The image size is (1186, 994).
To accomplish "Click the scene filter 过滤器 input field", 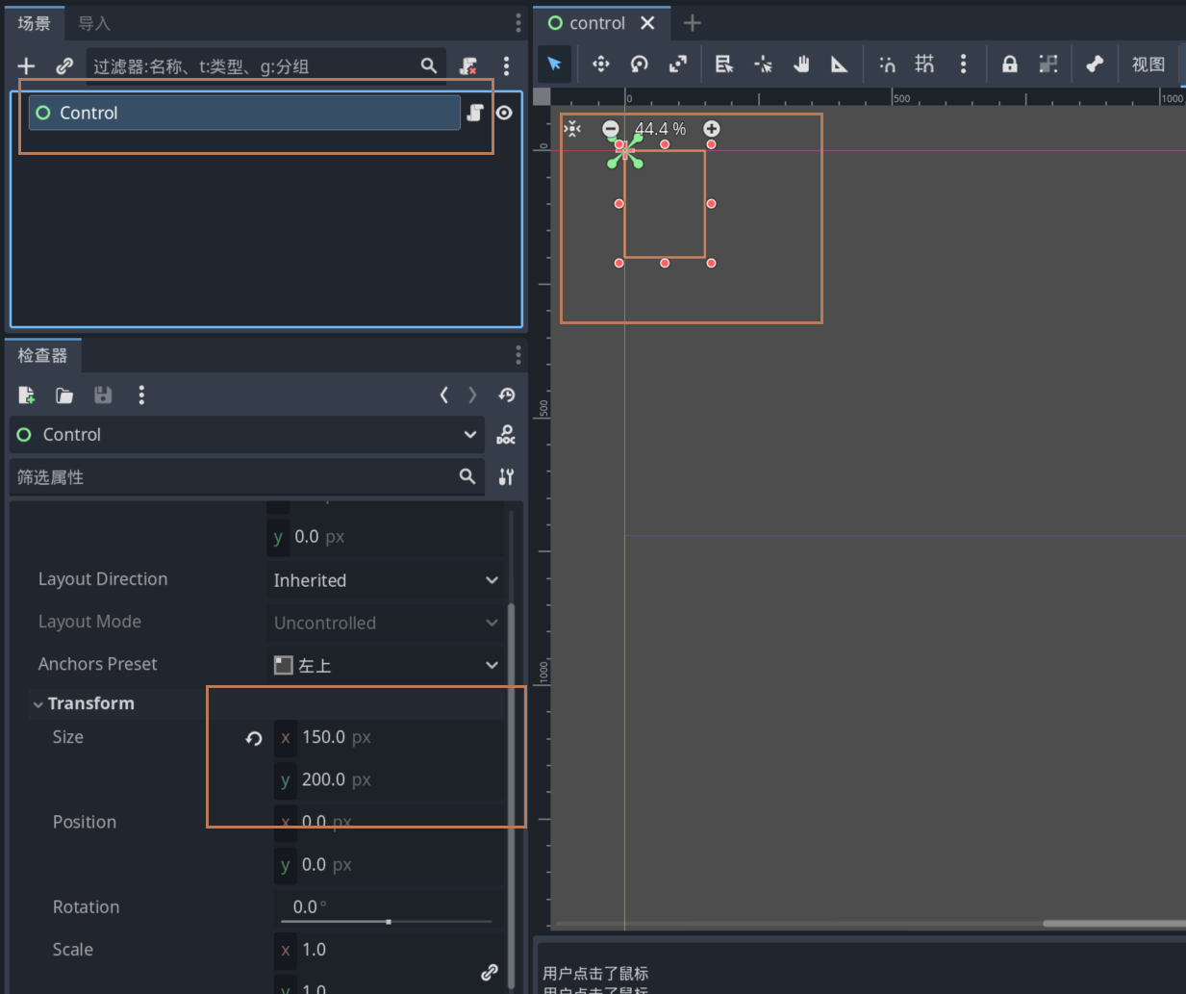I will click(266, 65).
